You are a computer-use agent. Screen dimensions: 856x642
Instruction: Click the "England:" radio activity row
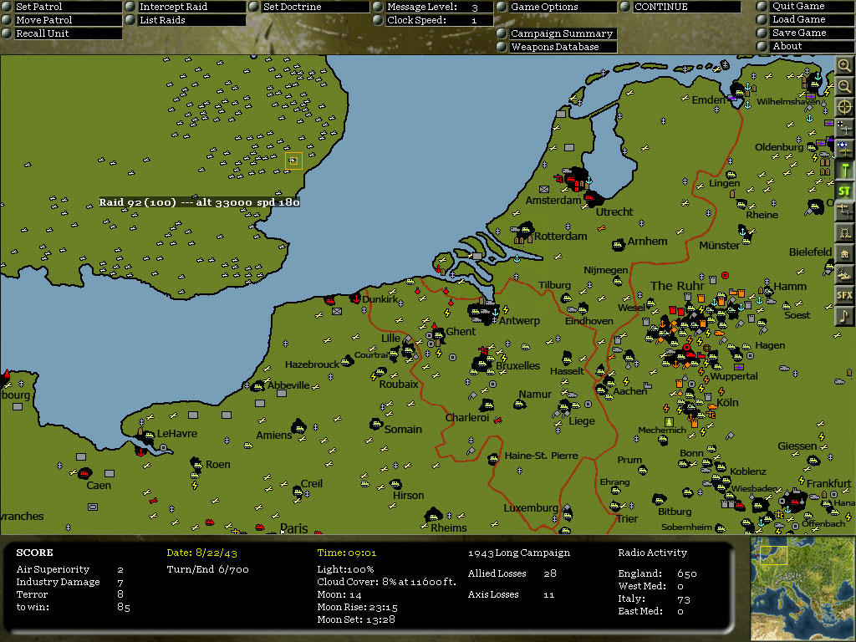[657, 573]
